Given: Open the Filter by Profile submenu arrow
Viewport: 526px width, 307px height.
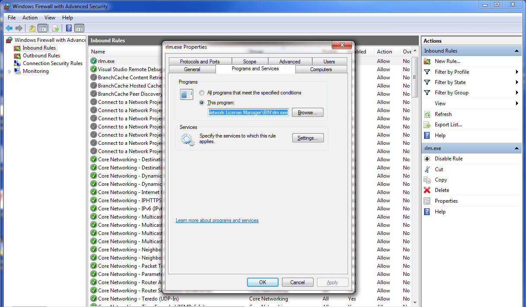Looking at the screenshot, I should (x=517, y=72).
